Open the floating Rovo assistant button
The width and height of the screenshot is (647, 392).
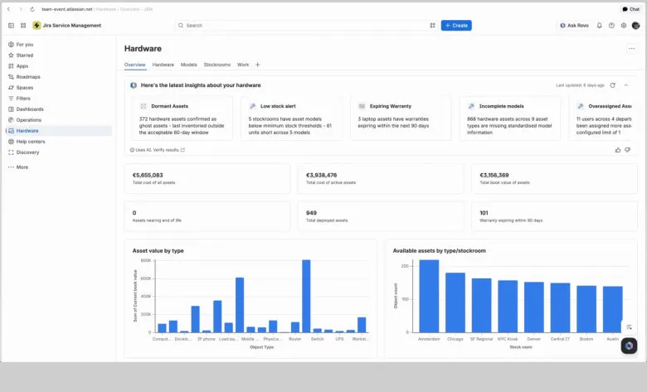(629, 346)
